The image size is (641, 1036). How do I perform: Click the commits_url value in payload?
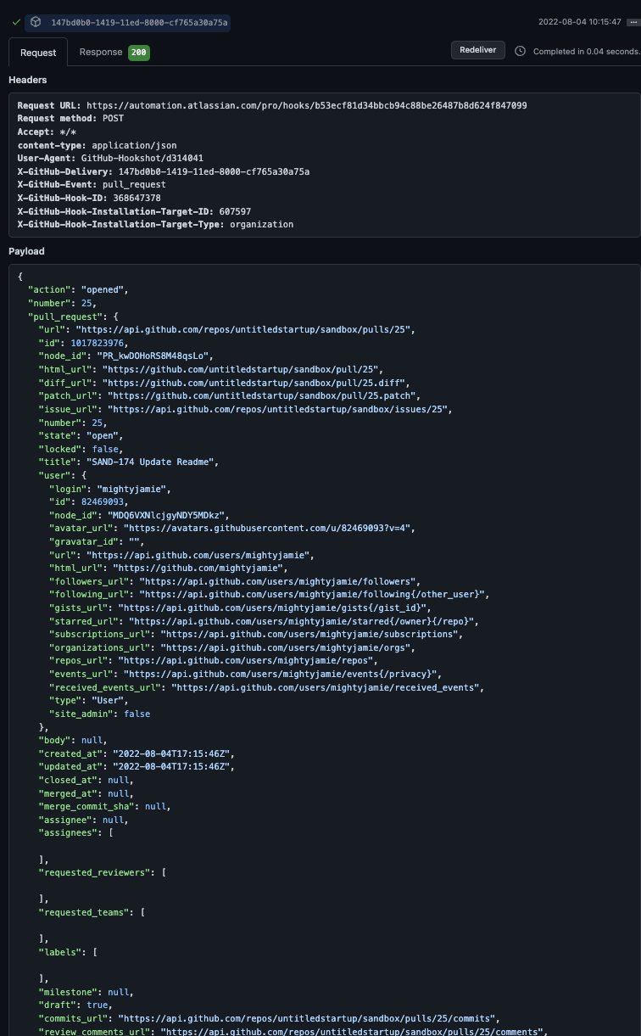(309, 1018)
